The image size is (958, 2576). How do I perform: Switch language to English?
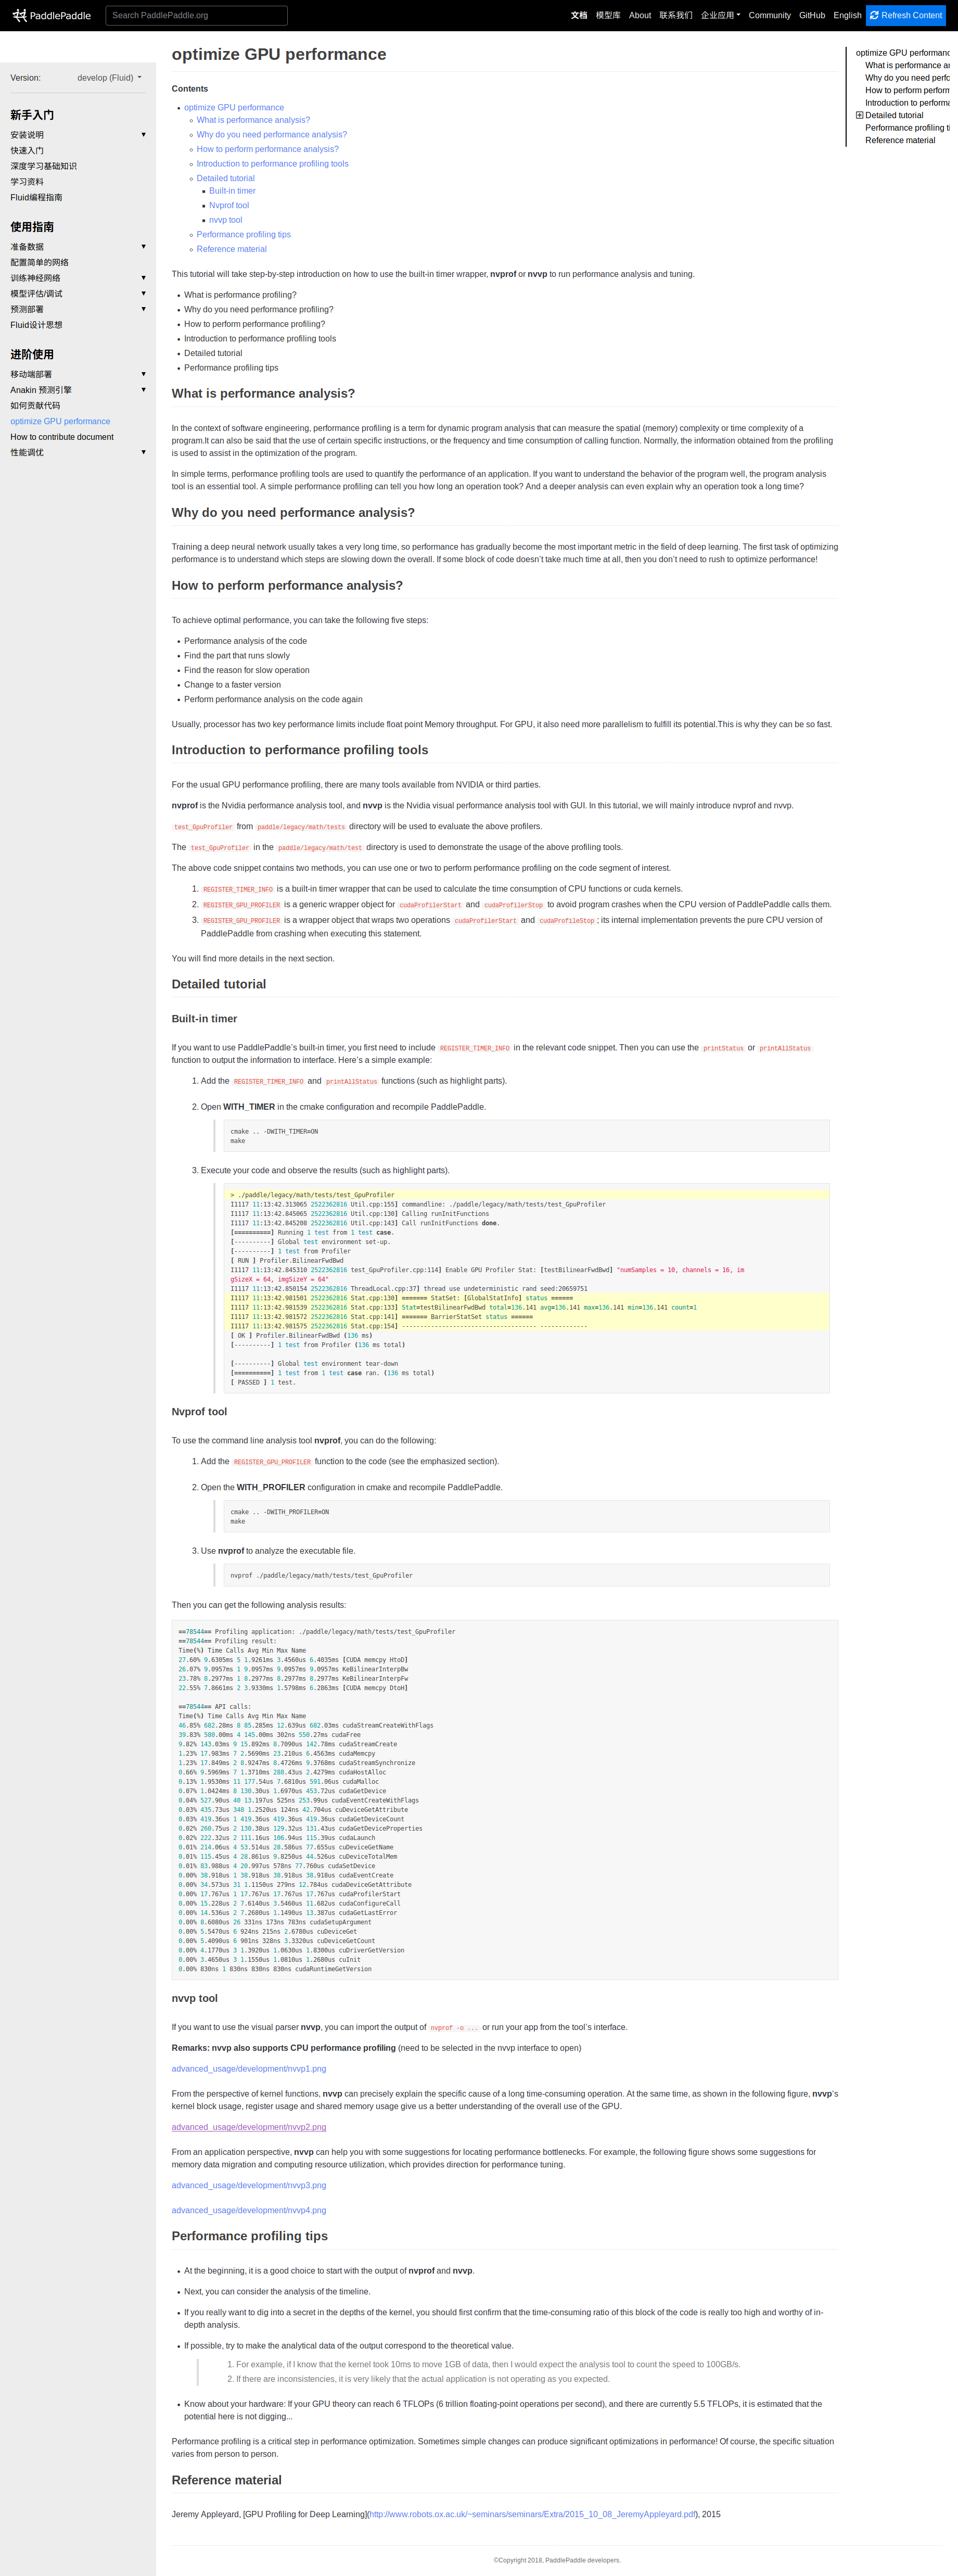847,15
